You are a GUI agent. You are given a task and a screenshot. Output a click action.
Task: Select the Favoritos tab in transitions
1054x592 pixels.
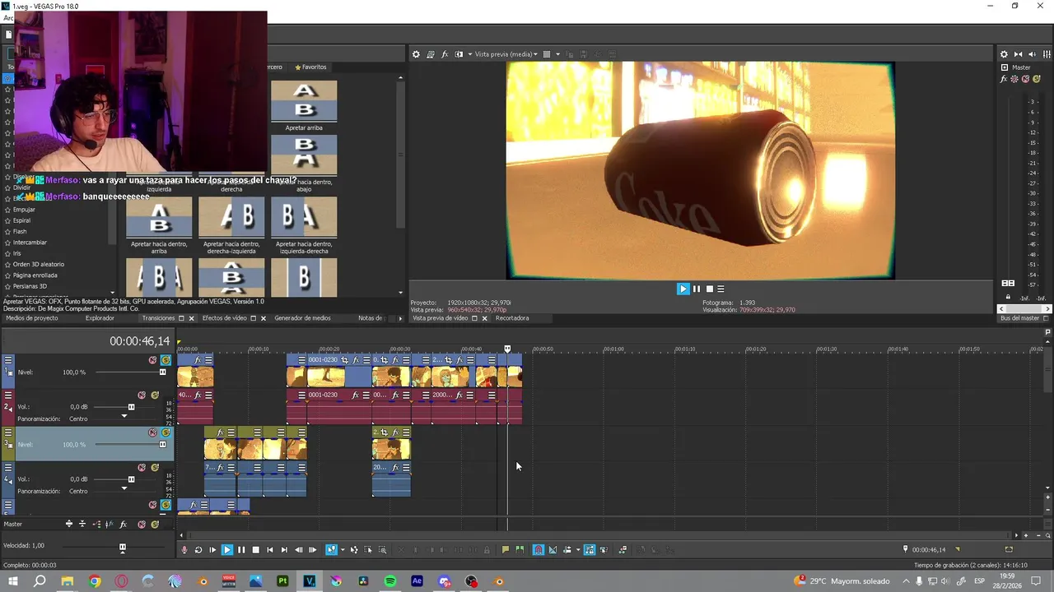(x=310, y=67)
